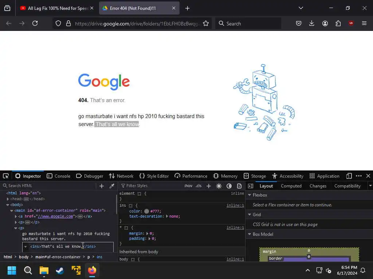The image size is (373, 279).
Task: Toggle the .cls class panel
Action: coord(199,186)
